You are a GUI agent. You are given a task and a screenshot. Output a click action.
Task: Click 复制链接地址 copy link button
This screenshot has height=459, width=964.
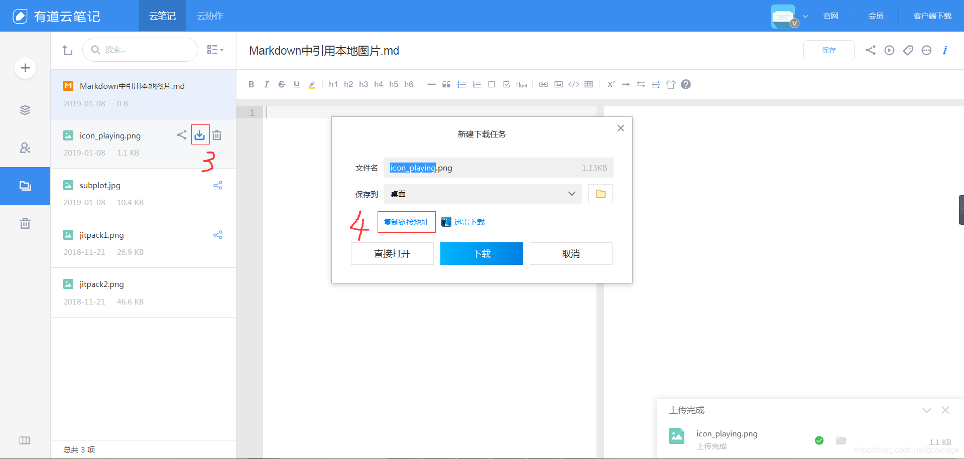tap(406, 222)
